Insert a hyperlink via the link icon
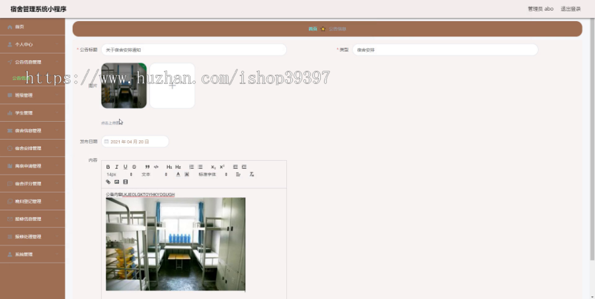The height and width of the screenshot is (299, 595). coord(108,182)
